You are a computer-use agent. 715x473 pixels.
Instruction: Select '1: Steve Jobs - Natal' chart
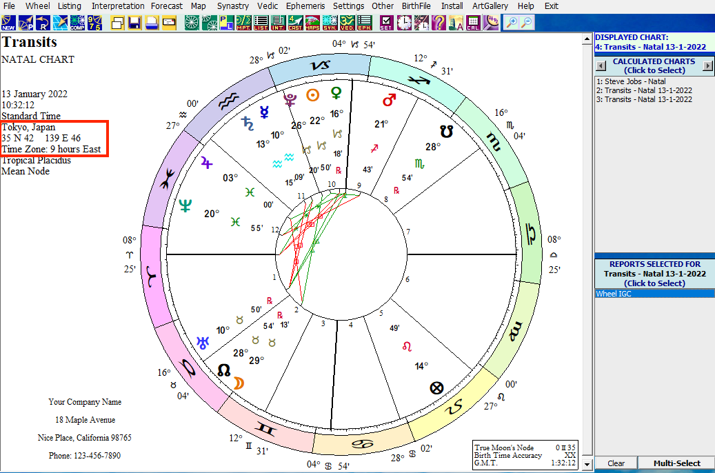[x=631, y=81]
